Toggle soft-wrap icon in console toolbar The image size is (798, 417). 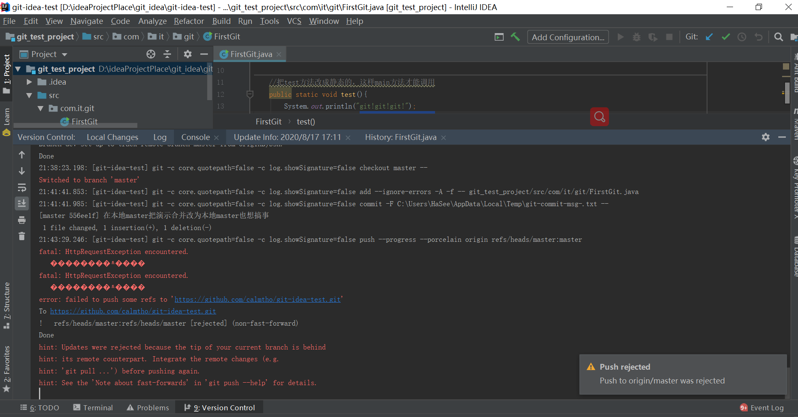[x=22, y=187]
